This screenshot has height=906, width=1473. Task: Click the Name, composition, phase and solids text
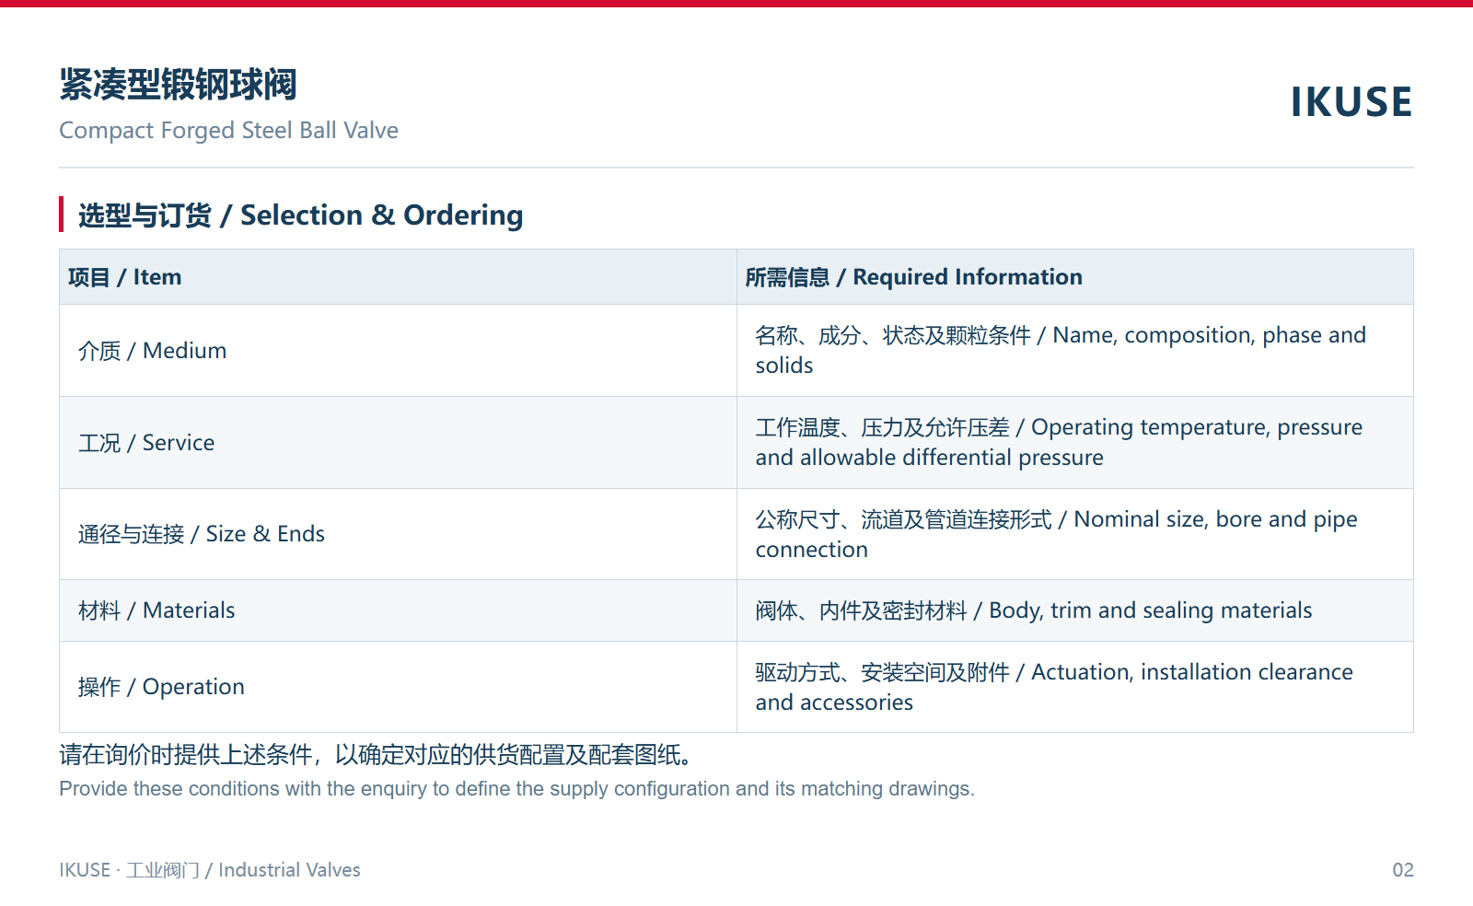pos(1061,350)
